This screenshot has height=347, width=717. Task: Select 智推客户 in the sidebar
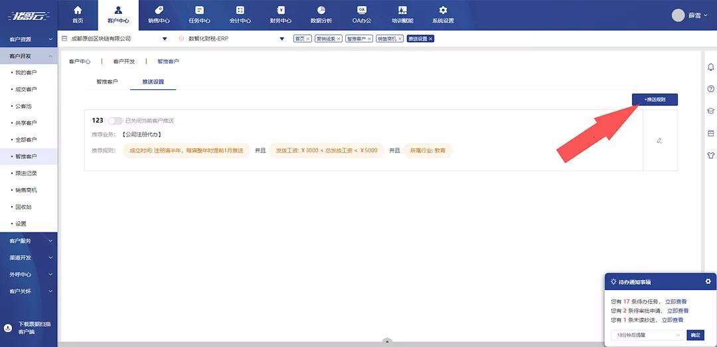pyautogui.click(x=29, y=156)
